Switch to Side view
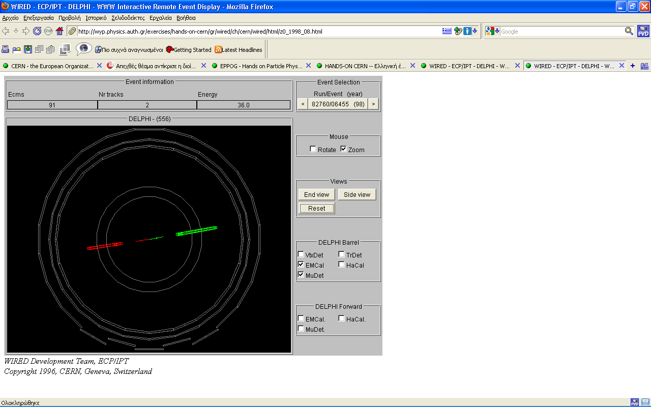 (357, 194)
